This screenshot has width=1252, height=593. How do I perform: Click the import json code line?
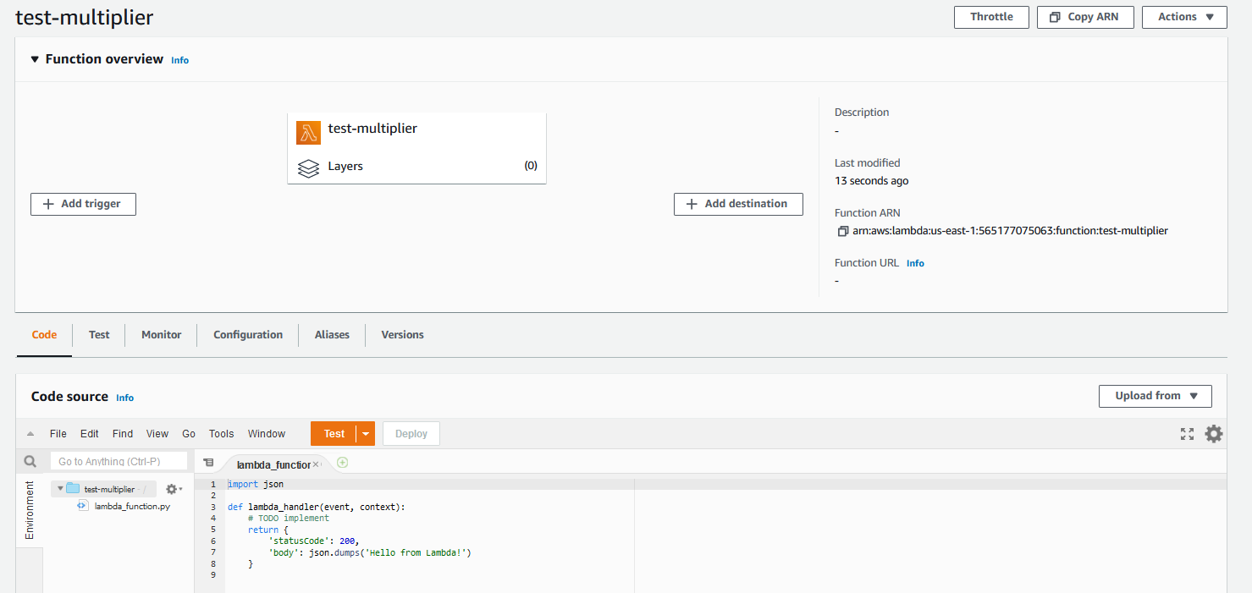[x=256, y=485]
